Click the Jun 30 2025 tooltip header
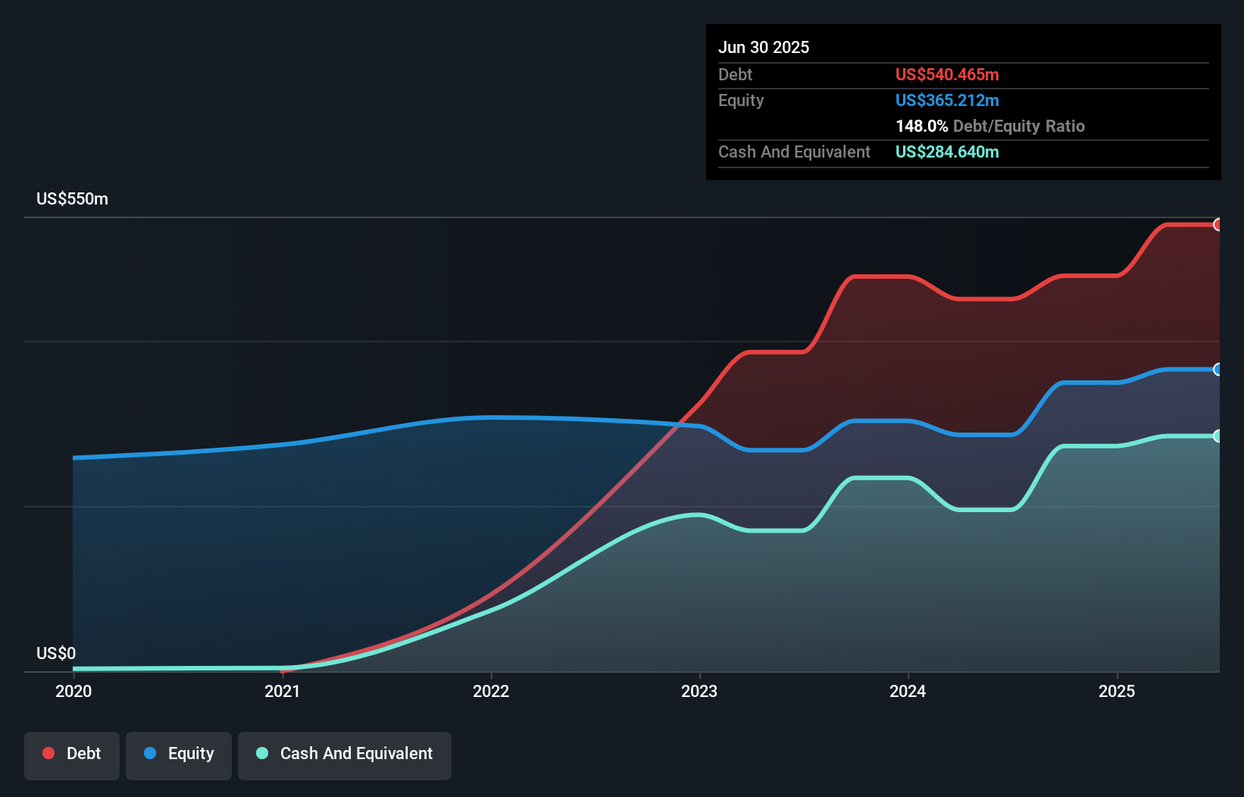This screenshot has height=797, width=1244. tap(764, 47)
